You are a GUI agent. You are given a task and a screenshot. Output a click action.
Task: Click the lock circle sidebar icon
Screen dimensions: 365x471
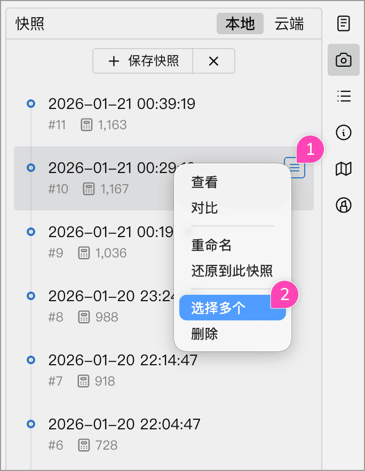pos(344,205)
